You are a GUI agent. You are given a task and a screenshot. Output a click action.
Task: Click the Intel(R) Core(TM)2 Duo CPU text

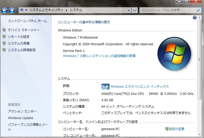tap(123, 94)
